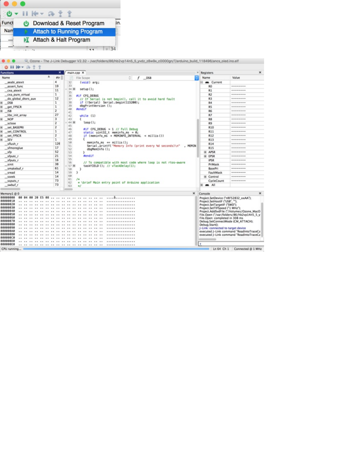Expand the __set_CONTROL function row
The image size is (342, 466).
[1, 132]
